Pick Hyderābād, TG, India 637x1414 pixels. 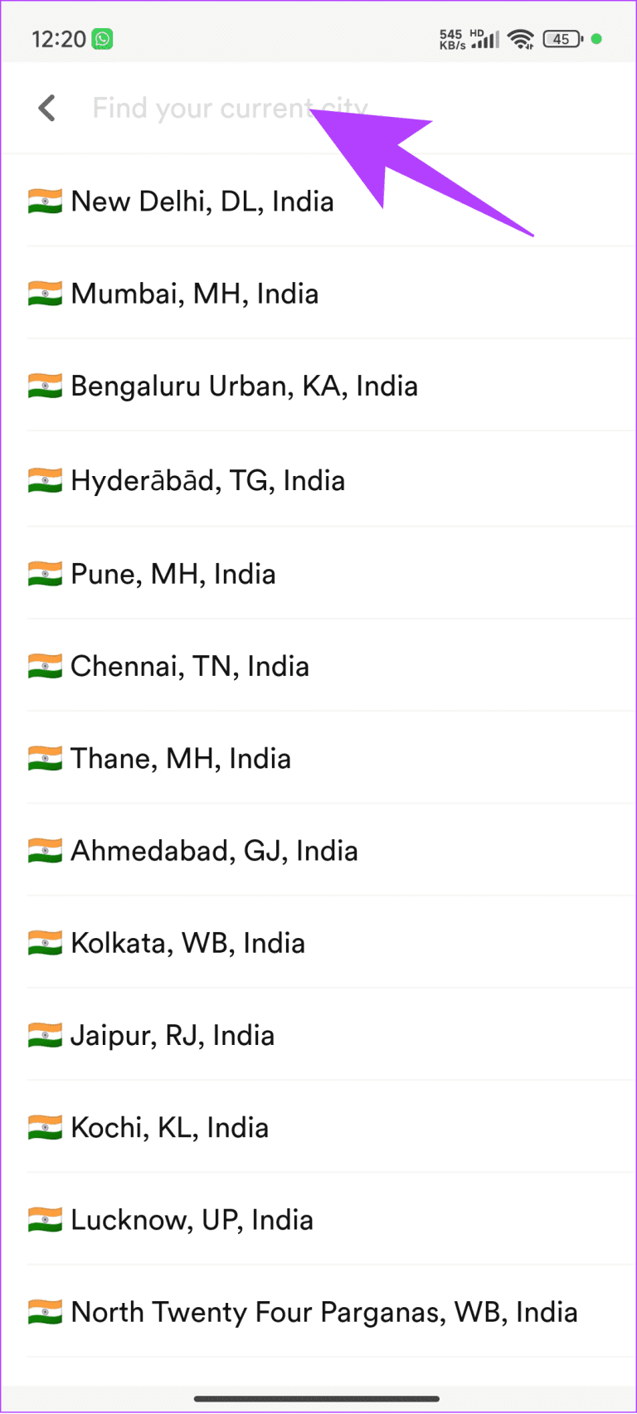(x=207, y=481)
